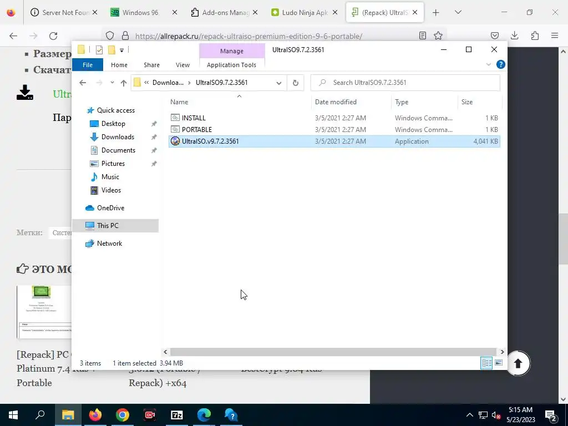
Task: Click the Manage contextual tab
Action: point(232,51)
